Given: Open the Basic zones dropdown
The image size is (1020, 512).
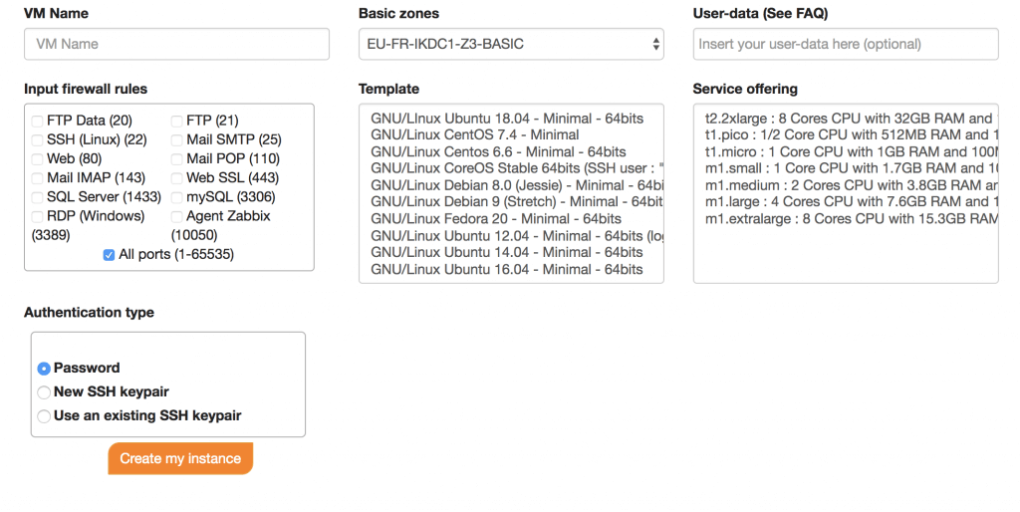Looking at the screenshot, I should (511, 44).
